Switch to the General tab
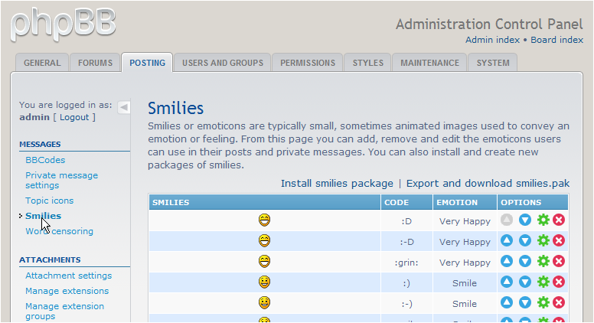The image size is (594, 323). pos(41,63)
